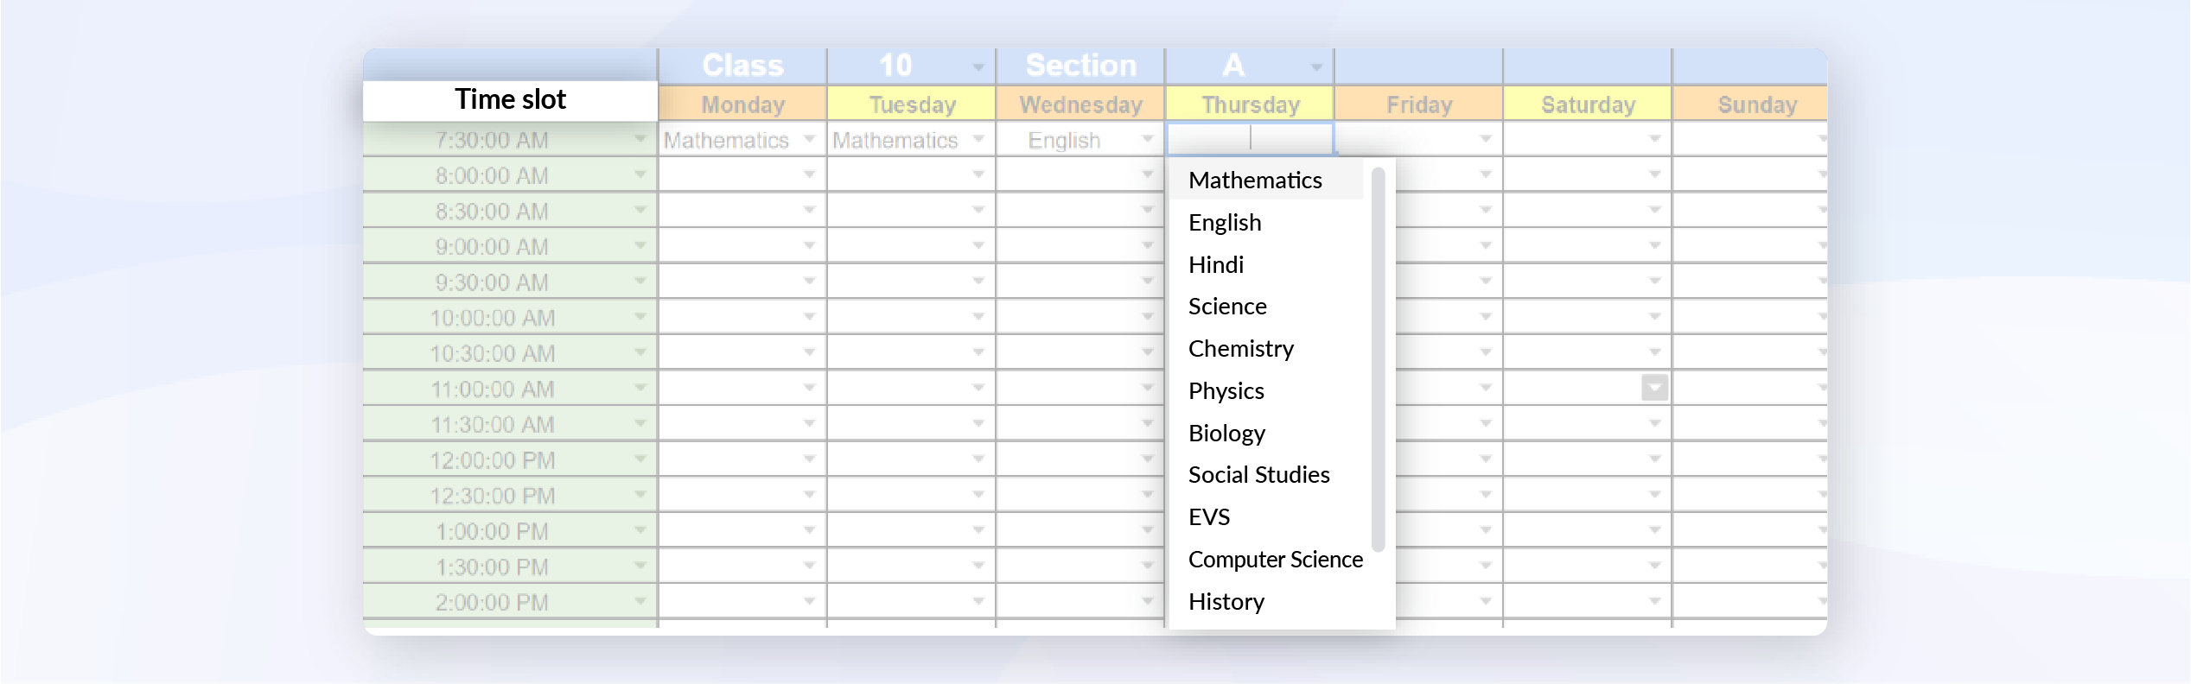This screenshot has width=2191, height=684.
Task: Choose English in the dropdown list
Action: coord(1225,223)
